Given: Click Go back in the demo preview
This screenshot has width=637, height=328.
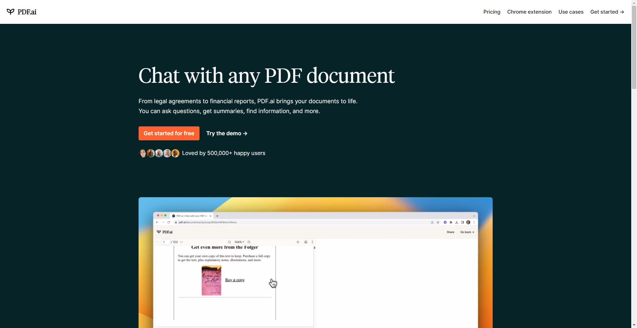Looking at the screenshot, I should coord(467,232).
